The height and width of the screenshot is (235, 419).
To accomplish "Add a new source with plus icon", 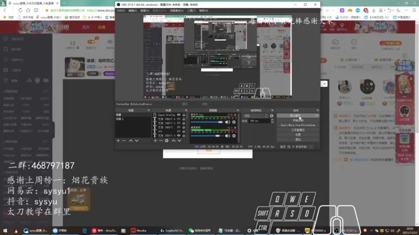I will click(x=155, y=140).
